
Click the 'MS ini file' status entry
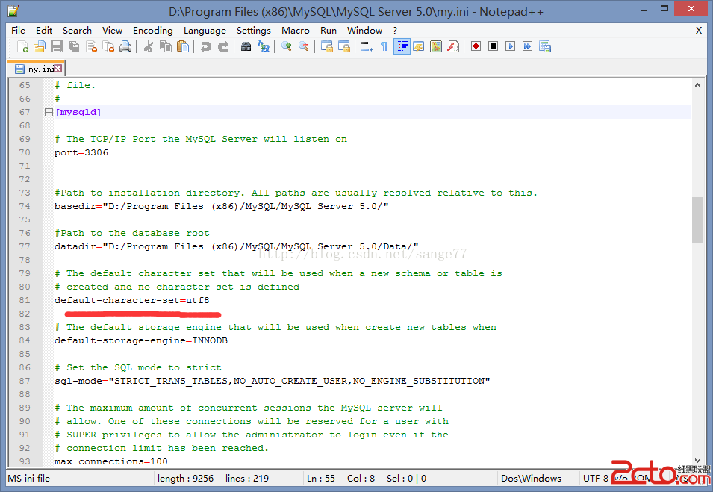29,479
